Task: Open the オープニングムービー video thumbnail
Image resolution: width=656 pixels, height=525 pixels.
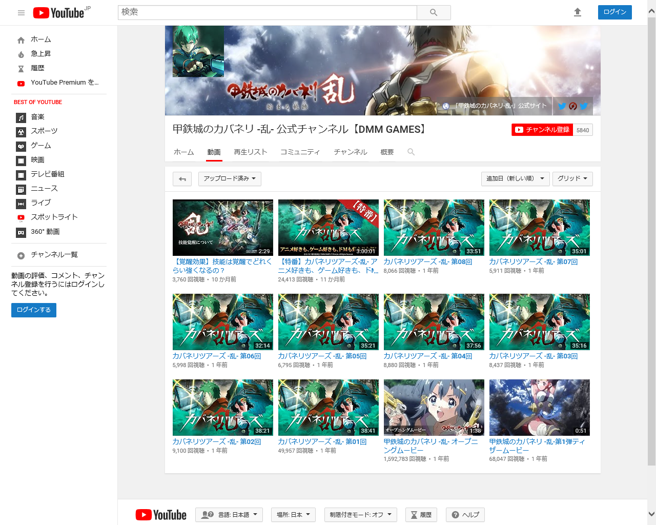Action: click(x=434, y=408)
